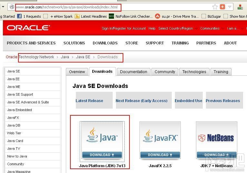Select Java ME in the sidebar
The width and height of the screenshot is (247, 173).
(x=33, y=87)
